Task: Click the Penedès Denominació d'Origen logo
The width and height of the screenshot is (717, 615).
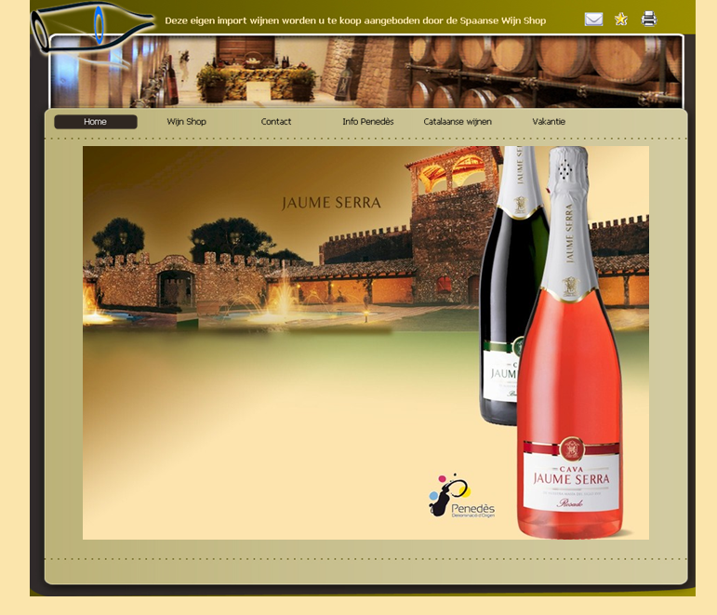Action: click(x=462, y=497)
